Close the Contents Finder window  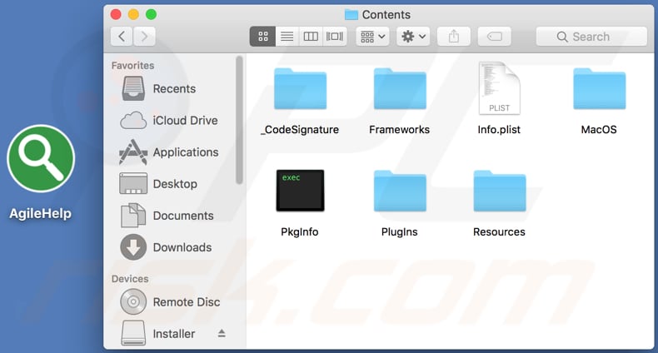point(116,15)
